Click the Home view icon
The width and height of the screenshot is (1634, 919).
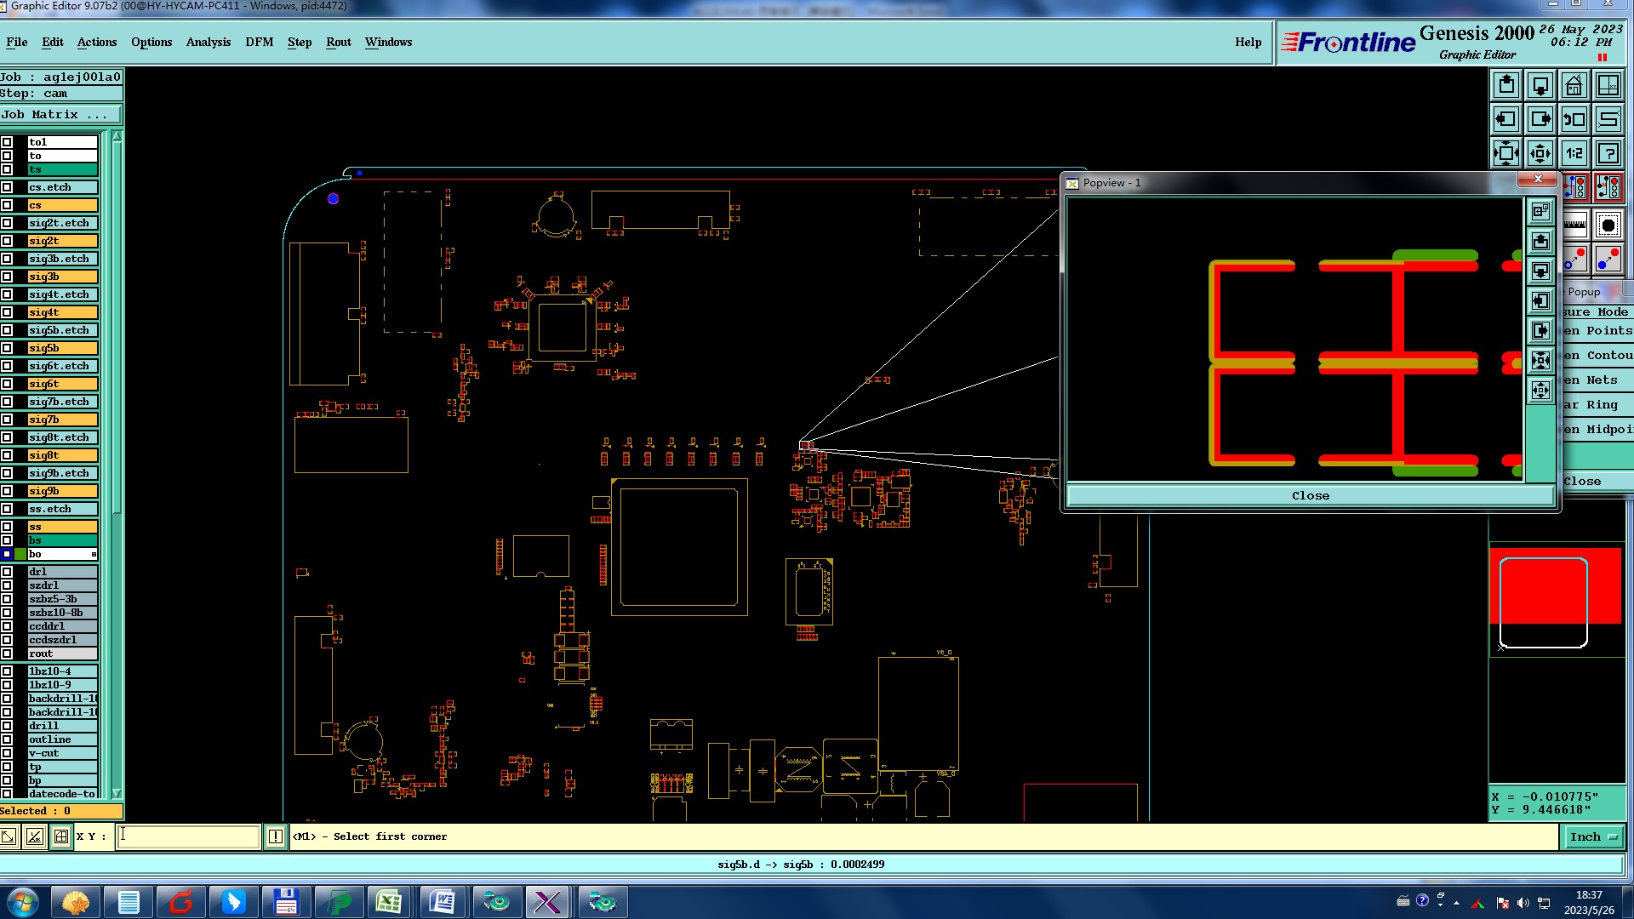pos(1574,86)
